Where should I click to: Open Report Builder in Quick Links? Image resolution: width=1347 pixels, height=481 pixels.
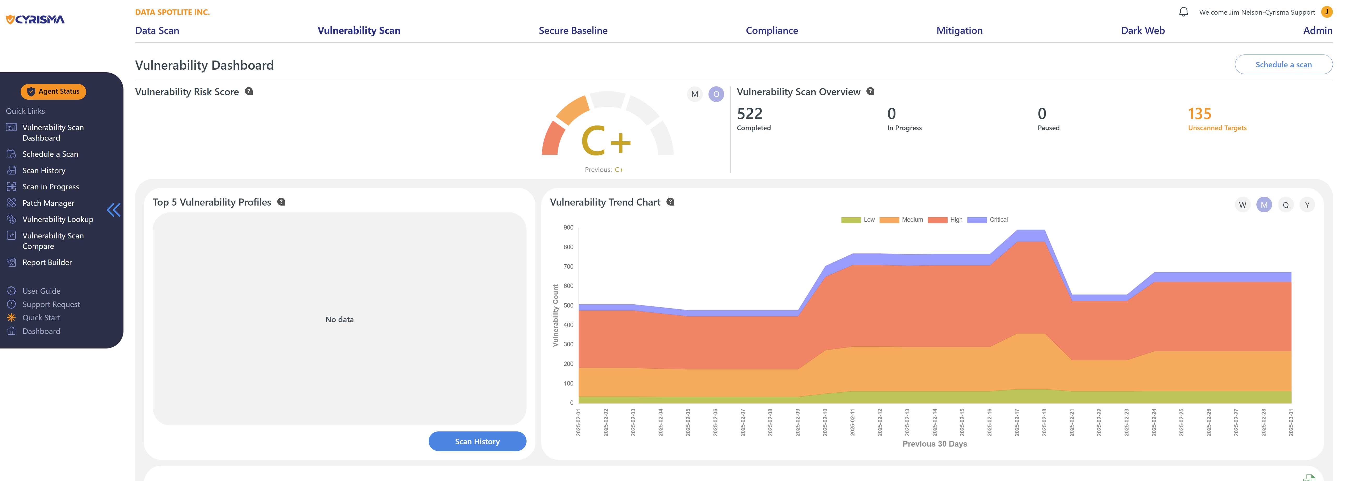[47, 262]
